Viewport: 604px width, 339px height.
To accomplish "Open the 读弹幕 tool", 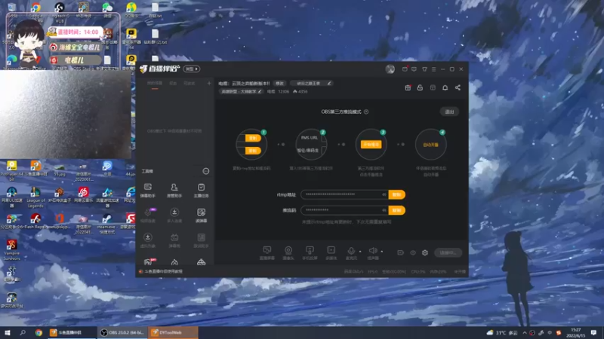I will click(201, 215).
